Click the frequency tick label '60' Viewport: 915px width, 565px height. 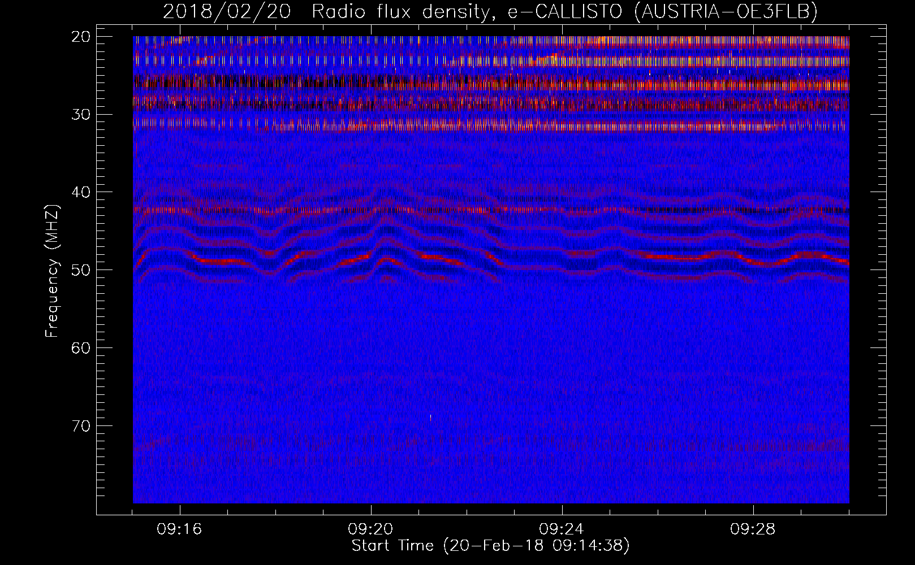pos(81,347)
